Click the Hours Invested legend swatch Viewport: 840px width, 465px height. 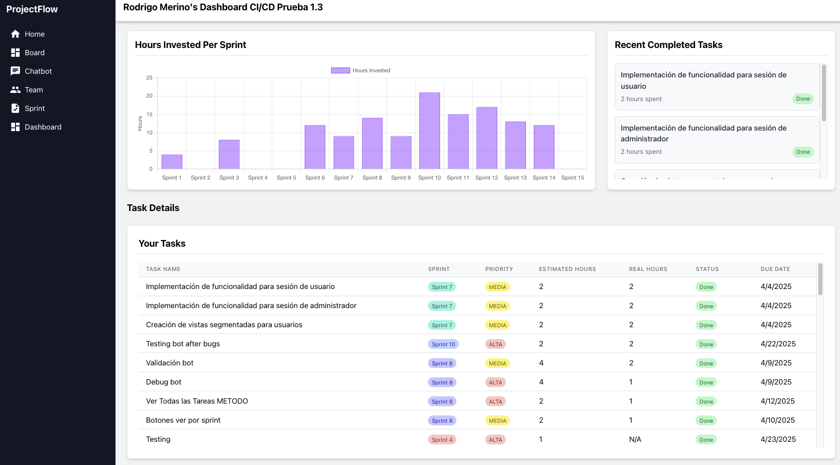[x=340, y=70]
